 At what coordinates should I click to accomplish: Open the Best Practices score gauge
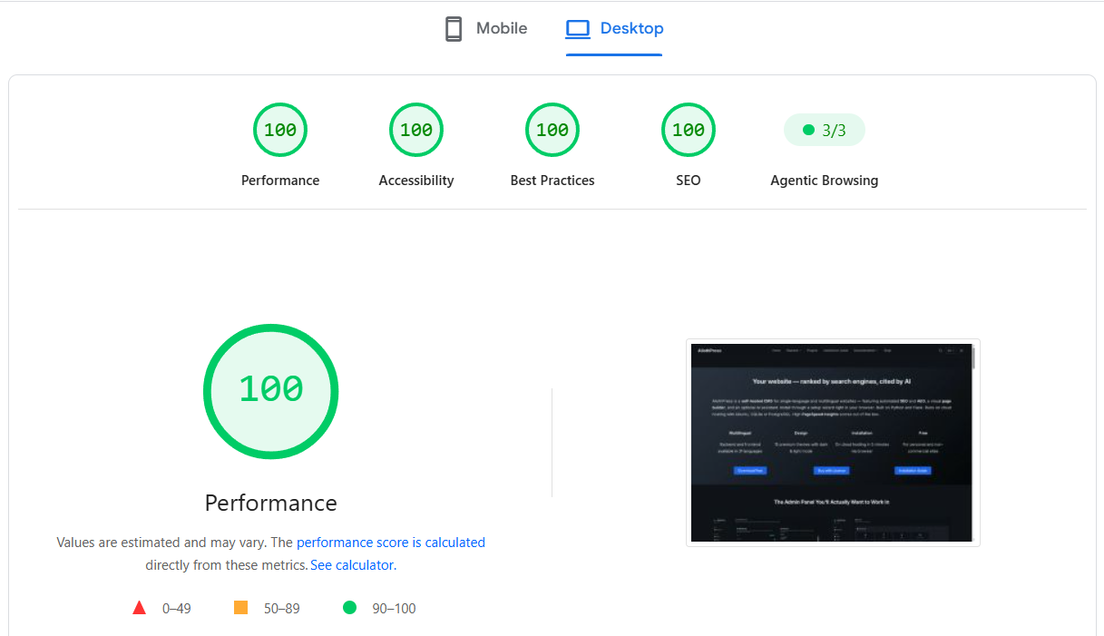(552, 130)
